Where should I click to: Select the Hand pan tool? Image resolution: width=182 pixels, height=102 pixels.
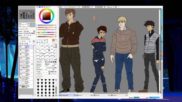(x=45, y=42)
